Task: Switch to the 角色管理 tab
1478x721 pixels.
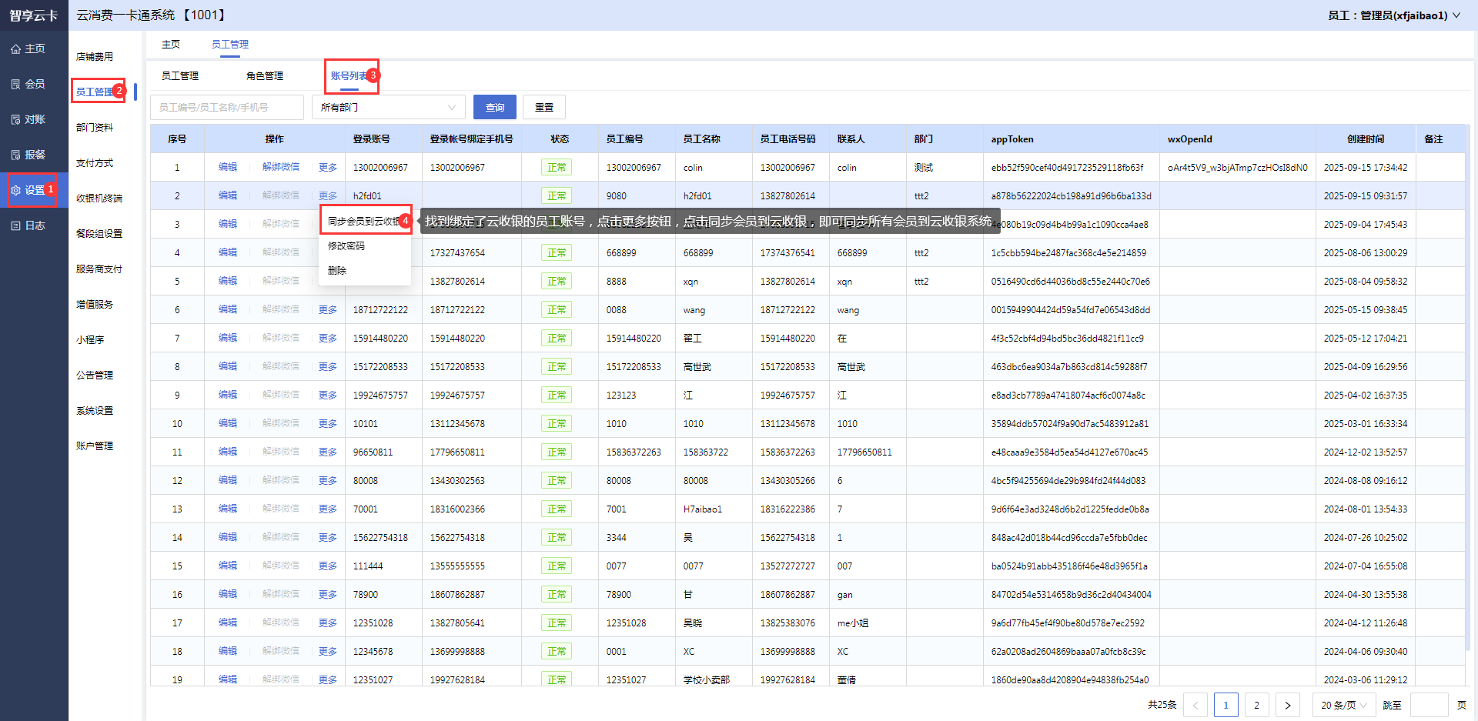Action: 265,76
